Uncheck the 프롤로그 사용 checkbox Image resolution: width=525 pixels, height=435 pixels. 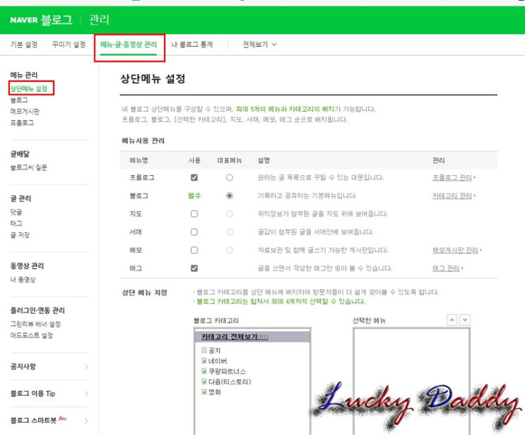(x=194, y=178)
